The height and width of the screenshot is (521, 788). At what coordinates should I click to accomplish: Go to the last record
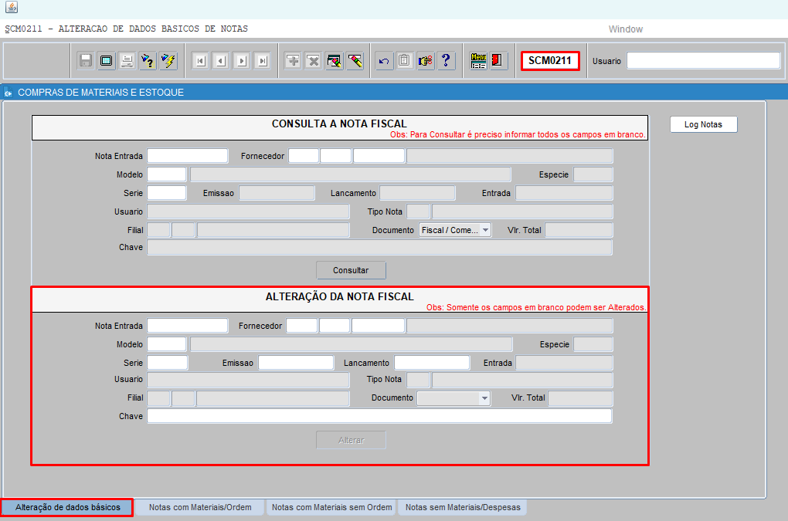[262, 61]
